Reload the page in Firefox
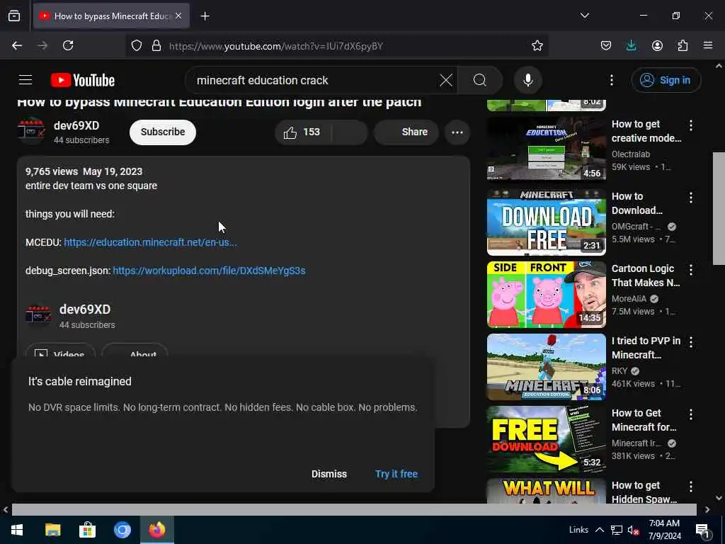725x544 pixels. (x=68, y=45)
